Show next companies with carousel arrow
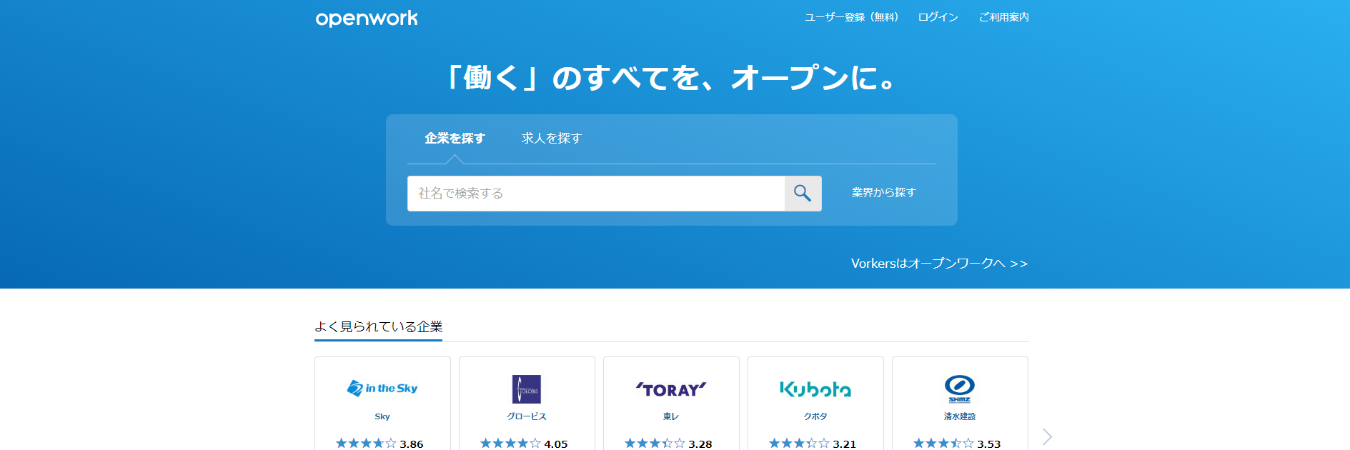 1047,436
